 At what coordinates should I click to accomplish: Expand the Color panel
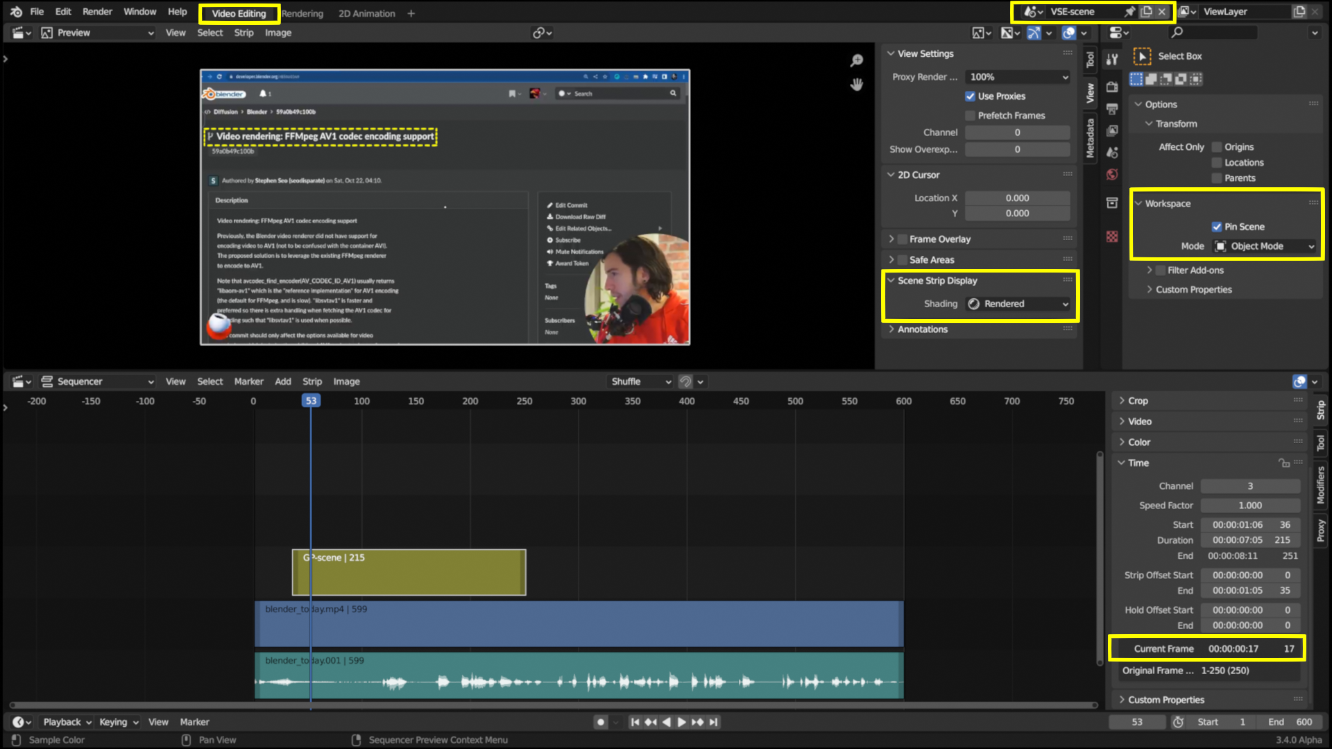[x=1138, y=442]
